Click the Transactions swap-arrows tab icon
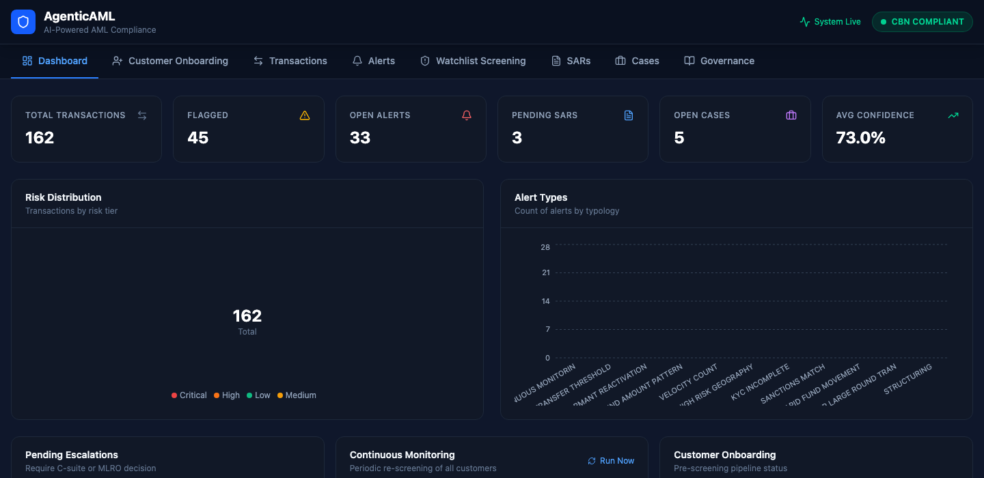The height and width of the screenshot is (478, 984). click(258, 61)
